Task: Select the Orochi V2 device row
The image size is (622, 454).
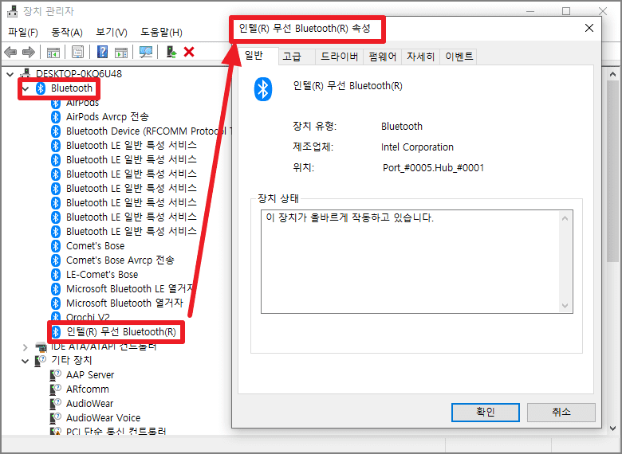Action: pos(88,317)
